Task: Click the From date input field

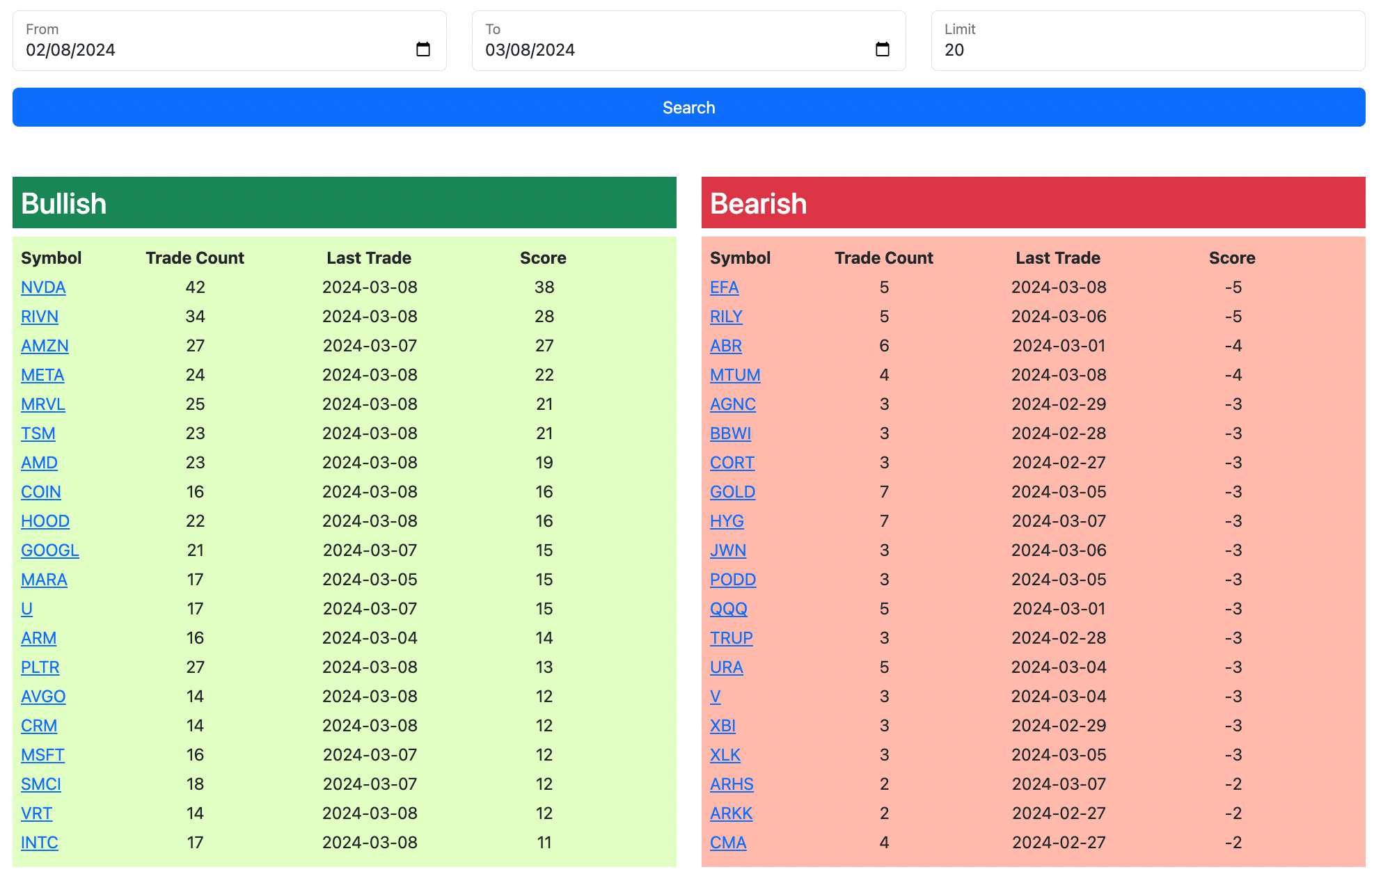Action: point(230,40)
